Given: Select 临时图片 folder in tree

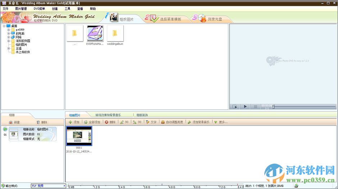Looking at the screenshot, I should (21, 45).
